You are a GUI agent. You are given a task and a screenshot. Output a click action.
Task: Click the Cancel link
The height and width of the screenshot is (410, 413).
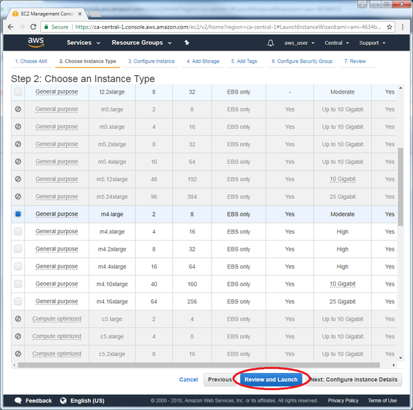pyautogui.click(x=188, y=379)
